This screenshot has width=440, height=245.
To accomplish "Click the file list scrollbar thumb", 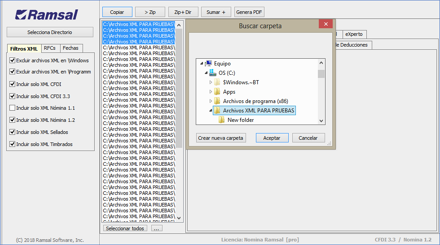I will tap(179, 88).
